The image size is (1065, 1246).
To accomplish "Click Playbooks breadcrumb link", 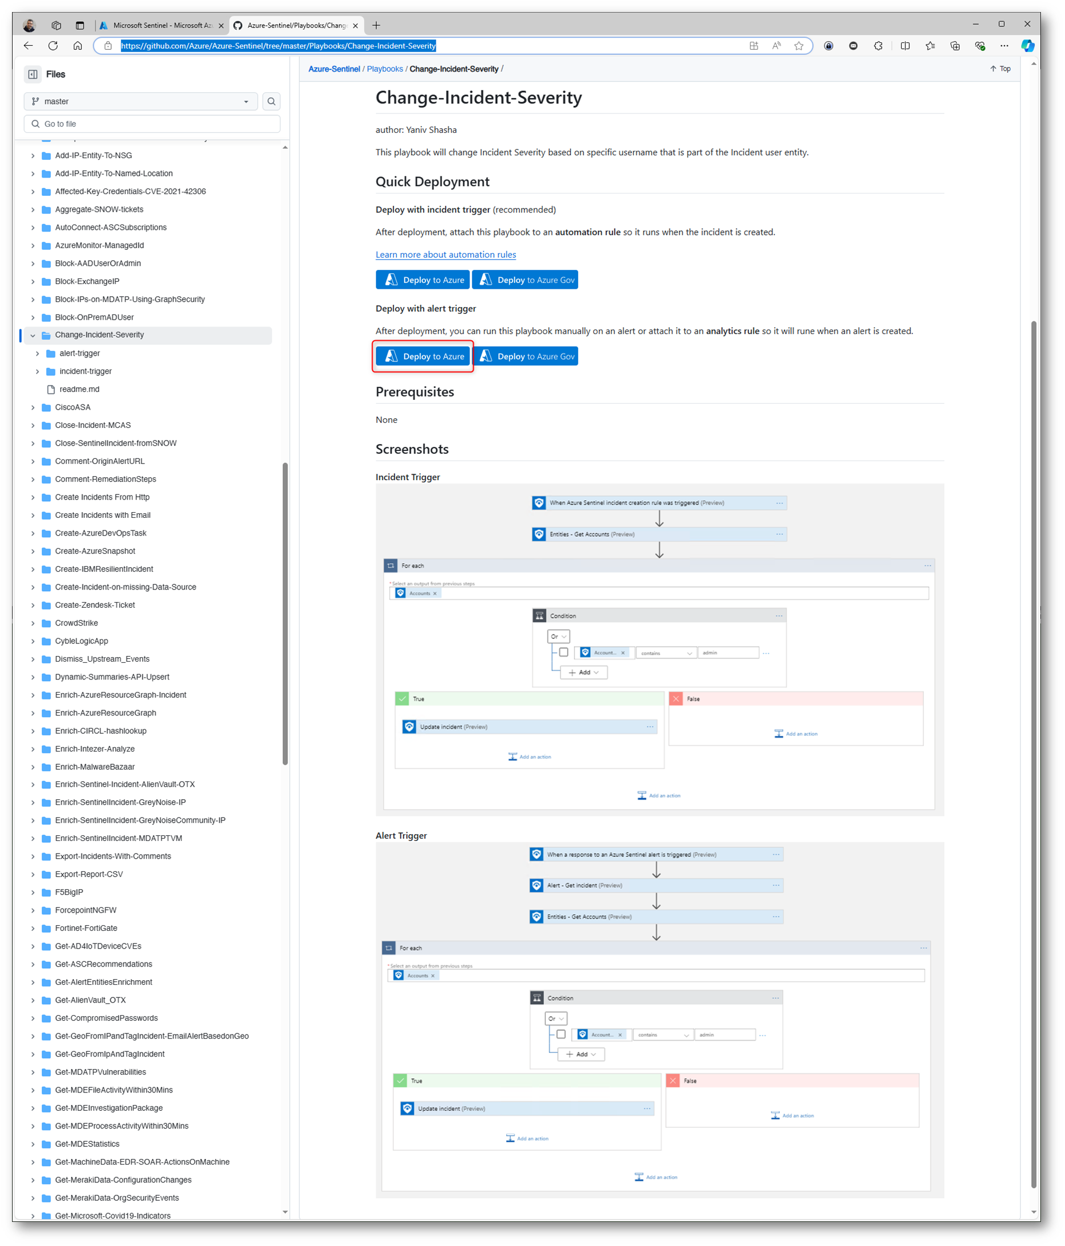I will click(x=385, y=69).
